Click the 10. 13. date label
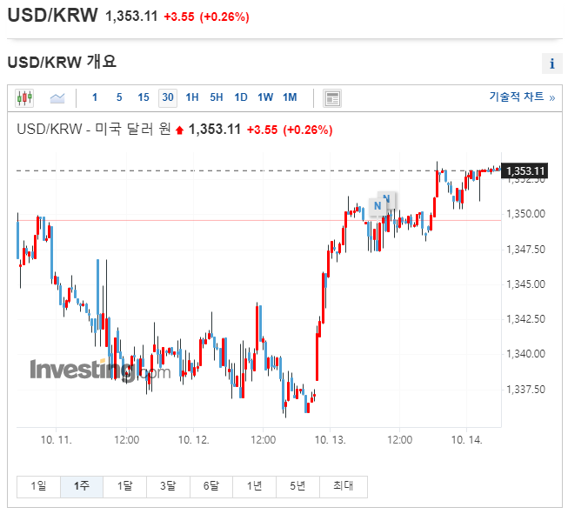 [x=330, y=440]
